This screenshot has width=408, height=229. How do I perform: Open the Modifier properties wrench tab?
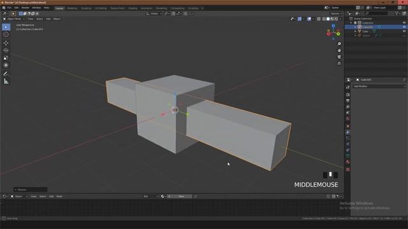pos(348,132)
